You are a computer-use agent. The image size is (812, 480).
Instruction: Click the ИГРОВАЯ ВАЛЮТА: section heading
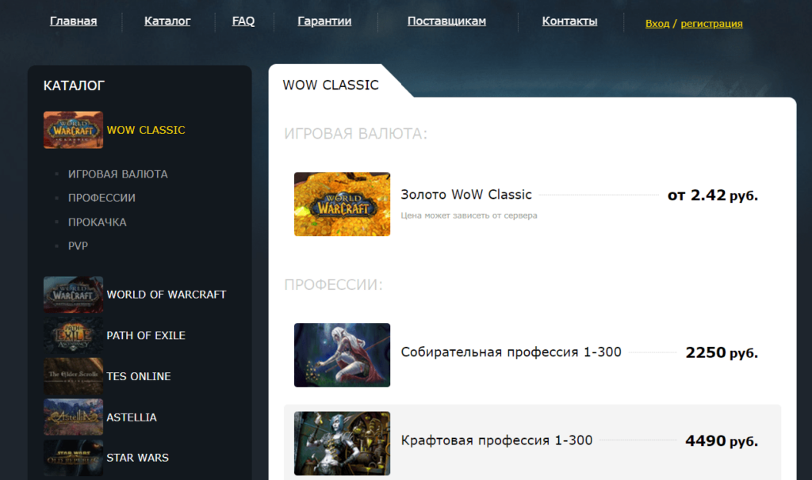[356, 133]
